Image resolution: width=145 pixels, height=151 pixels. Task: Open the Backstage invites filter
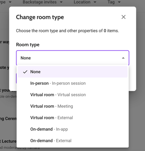point(43,2)
